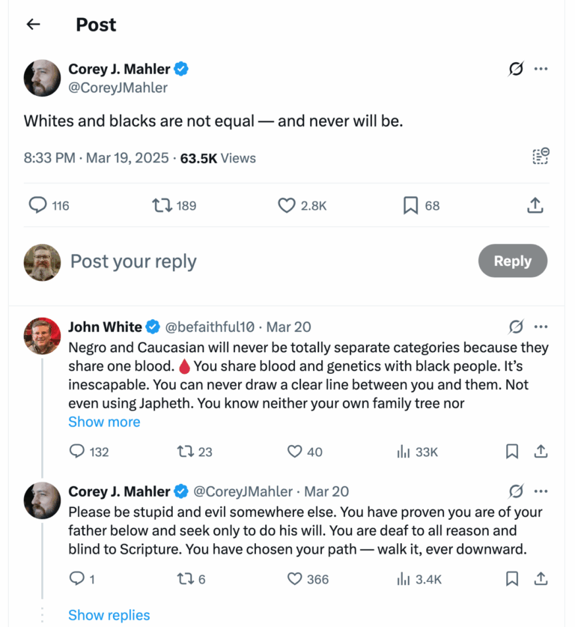This screenshot has height=627, width=575.
Task: Select the @befaithful10 handle
Action: (208, 327)
